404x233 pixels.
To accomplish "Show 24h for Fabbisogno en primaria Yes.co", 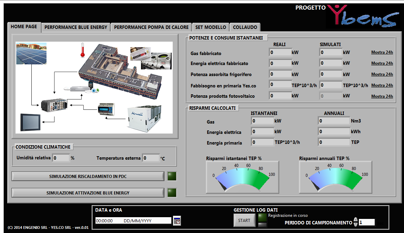I will [x=382, y=85].
